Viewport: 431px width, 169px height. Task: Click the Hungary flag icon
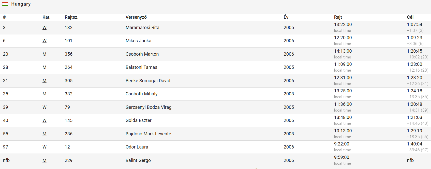click(5, 4)
